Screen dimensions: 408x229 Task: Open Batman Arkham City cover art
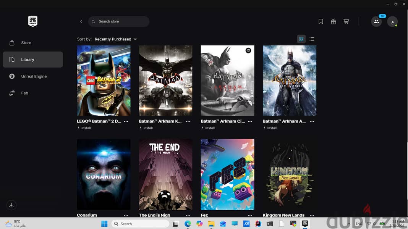[x=227, y=81]
